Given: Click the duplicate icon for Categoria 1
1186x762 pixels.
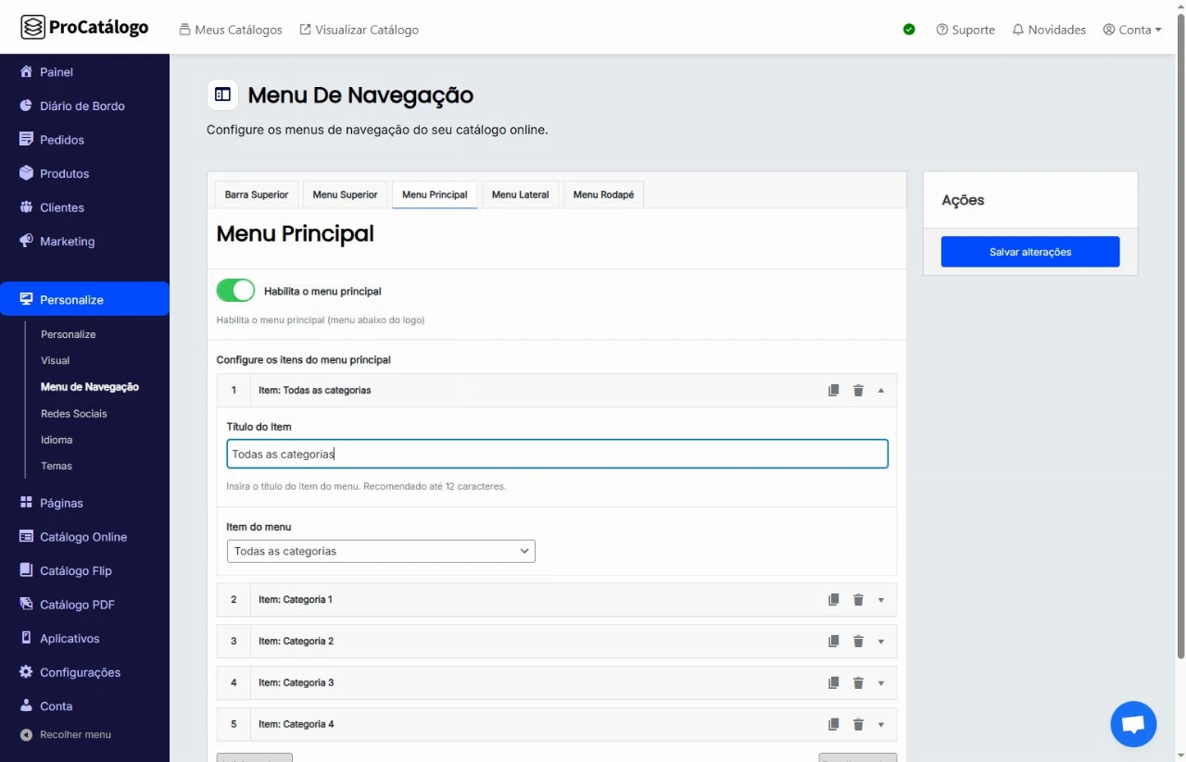Looking at the screenshot, I should (834, 600).
